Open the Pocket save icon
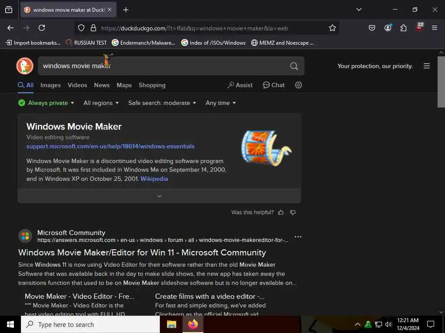The image size is (445, 333). (372, 28)
